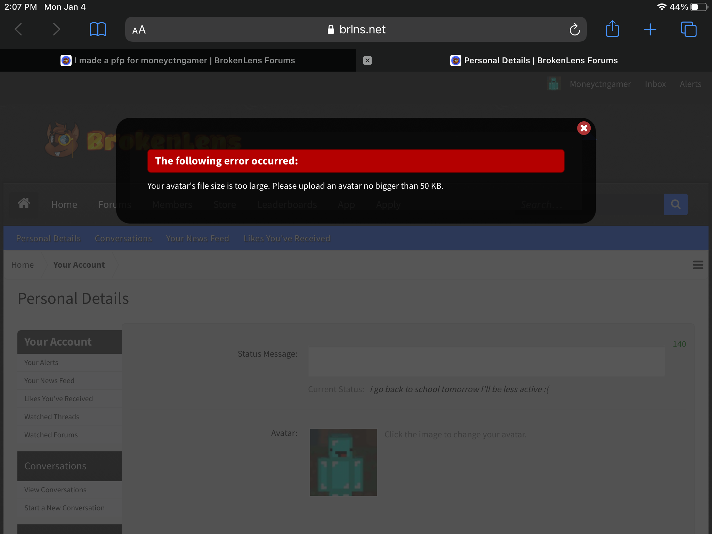This screenshot has height=534, width=712.
Task: Tap the brlns.net address bar
Action: [356, 29]
